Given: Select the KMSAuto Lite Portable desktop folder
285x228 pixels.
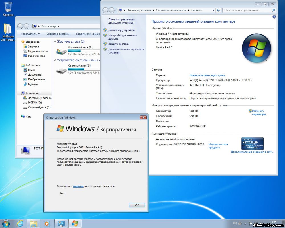Looking at the screenshot, I should pos(8,32).
